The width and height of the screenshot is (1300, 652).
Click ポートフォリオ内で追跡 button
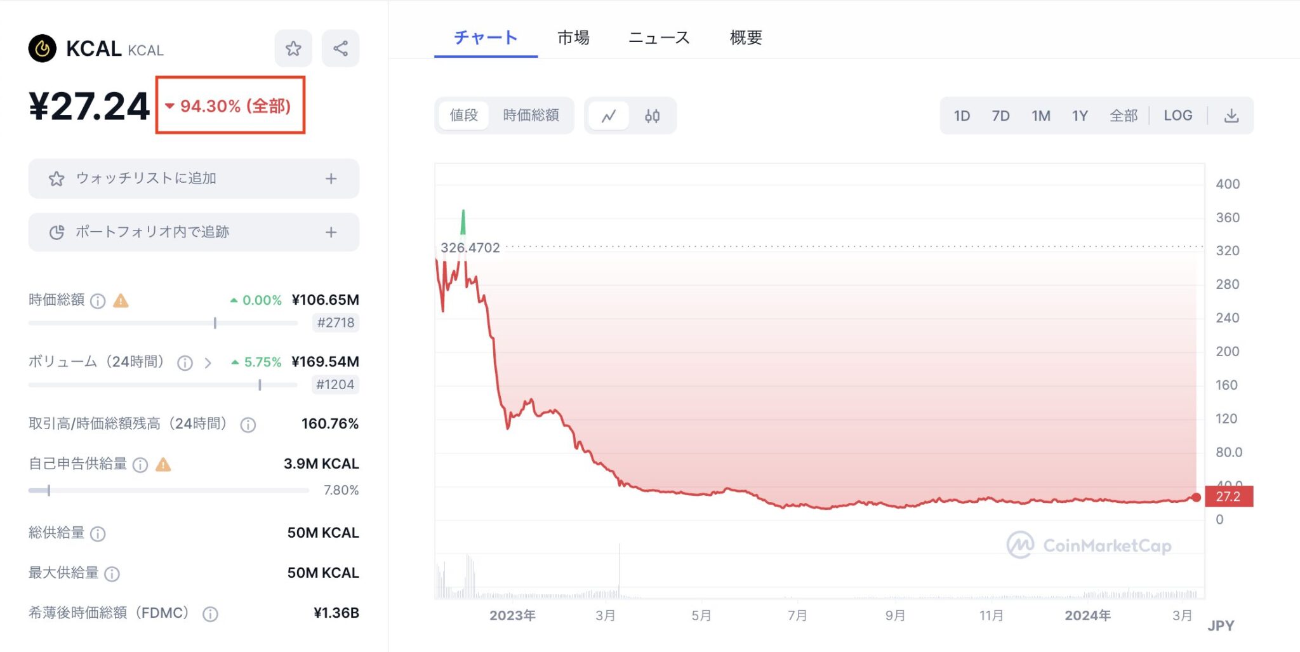point(193,232)
